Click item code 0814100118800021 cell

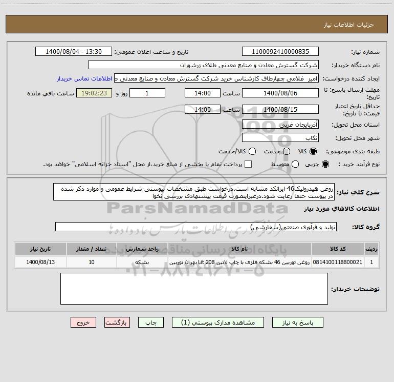tap(338, 262)
